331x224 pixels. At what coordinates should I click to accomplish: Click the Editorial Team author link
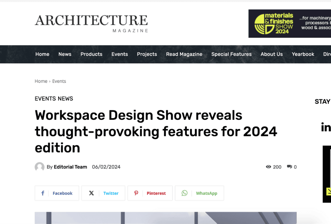70,167
